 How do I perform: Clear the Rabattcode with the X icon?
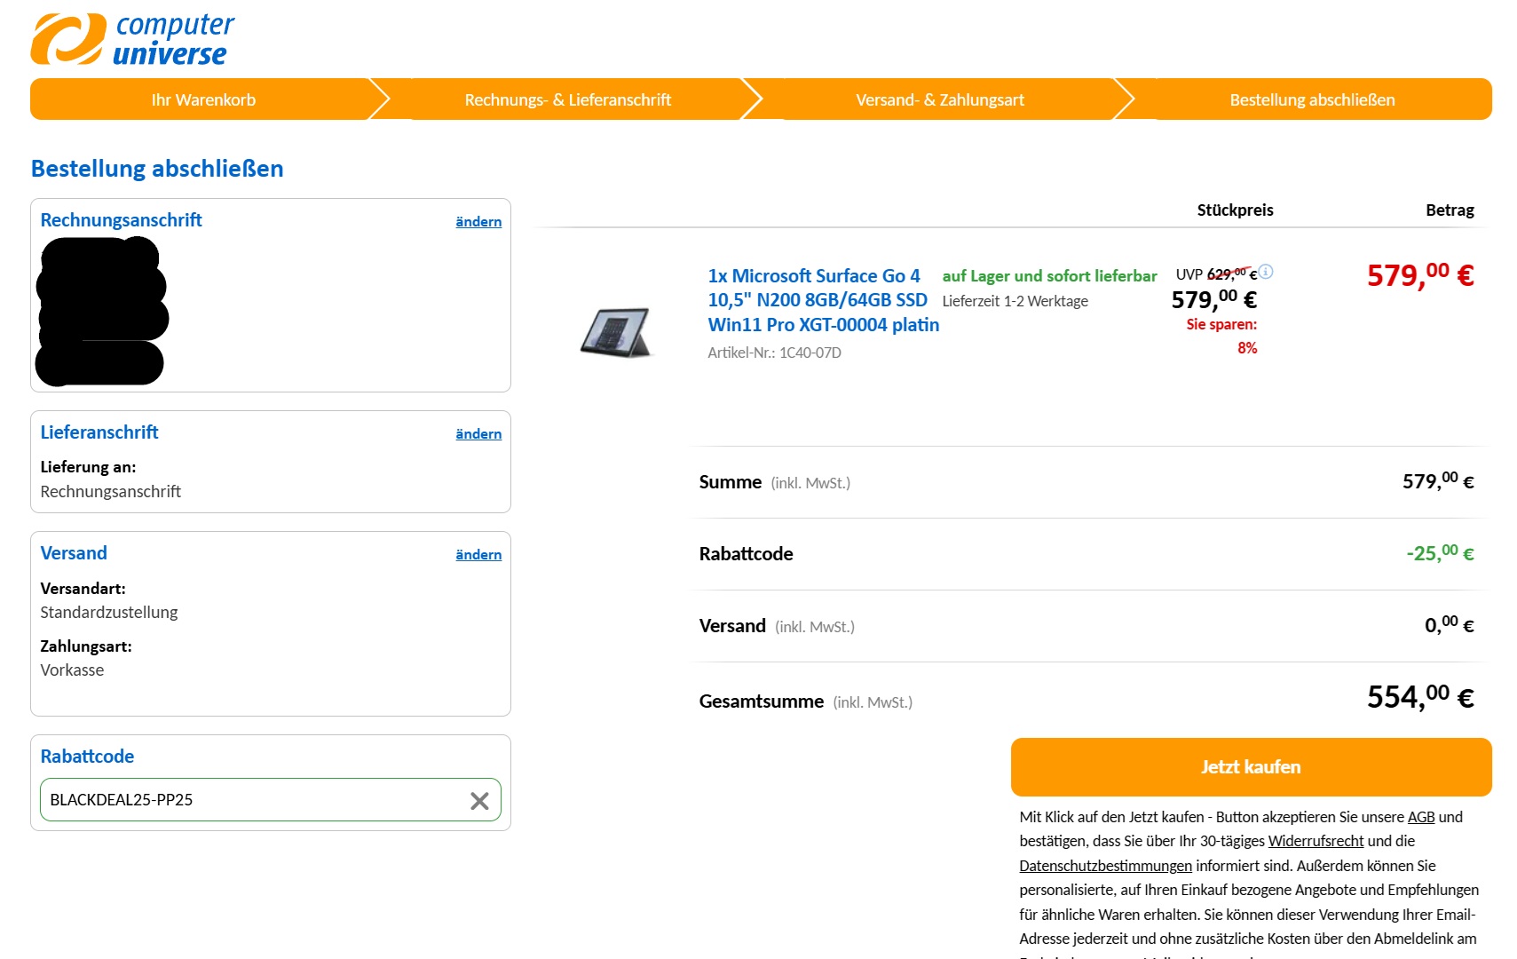coord(480,800)
